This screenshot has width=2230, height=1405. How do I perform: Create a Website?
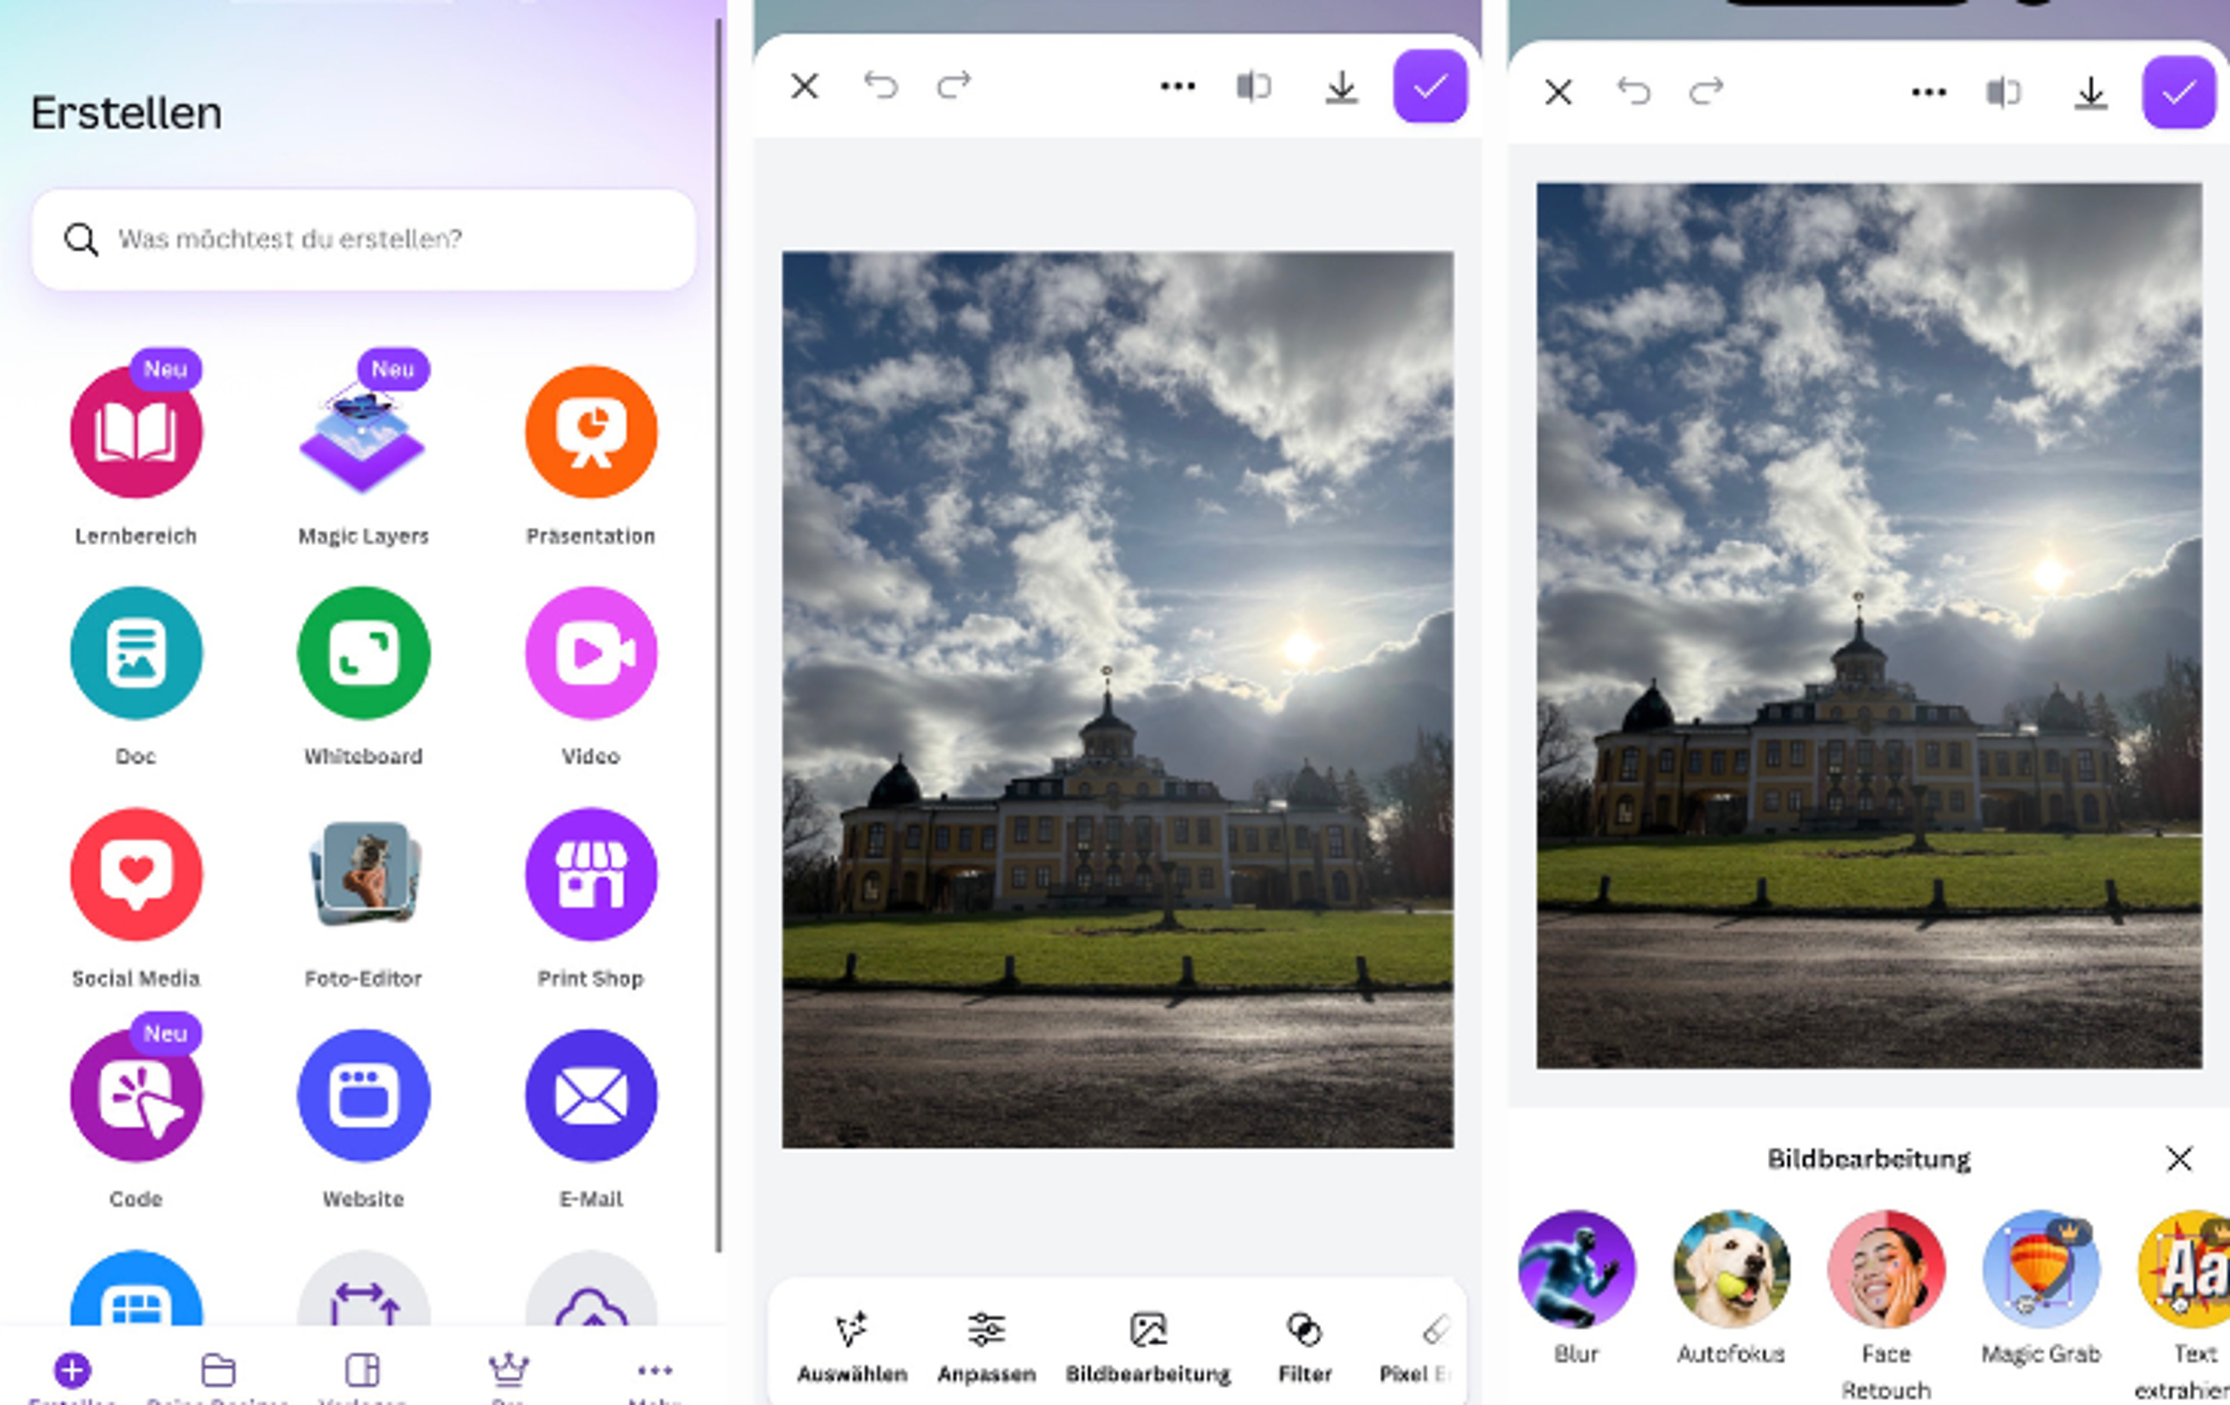coord(363,1096)
